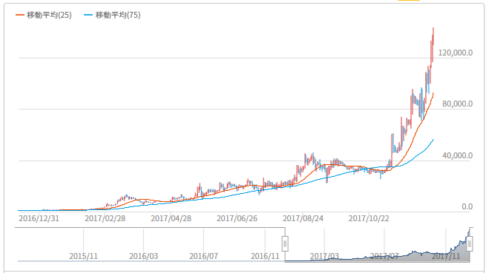Click the 80,000.0 y-axis label
This screenshot has width=486, height=273.
(458, 104)
